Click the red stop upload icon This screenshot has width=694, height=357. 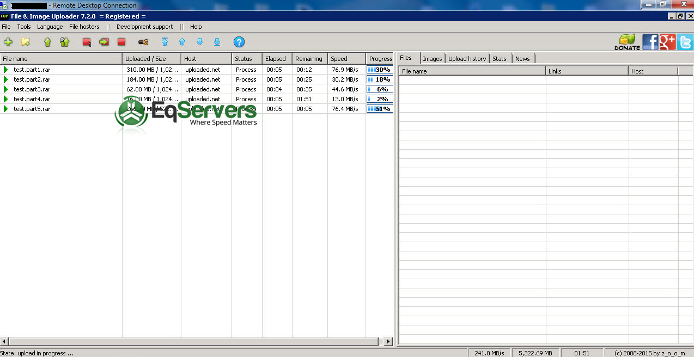(121, 42)
